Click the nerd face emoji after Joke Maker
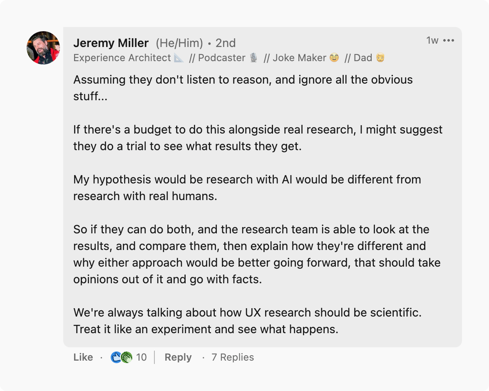Image resolution: width=489 pixels, height=391 pixels. [334, 58]
